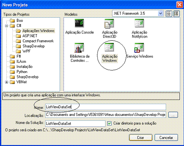Click the Boo folder icon

tap(12, 20)
